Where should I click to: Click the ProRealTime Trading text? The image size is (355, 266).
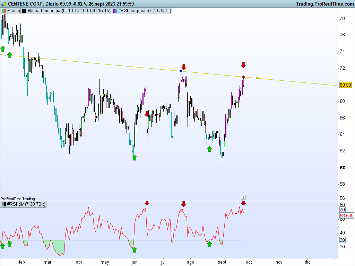(x=18, y=199)
